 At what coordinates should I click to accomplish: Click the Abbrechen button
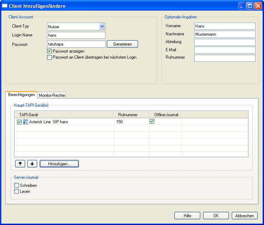coord(245,216)
